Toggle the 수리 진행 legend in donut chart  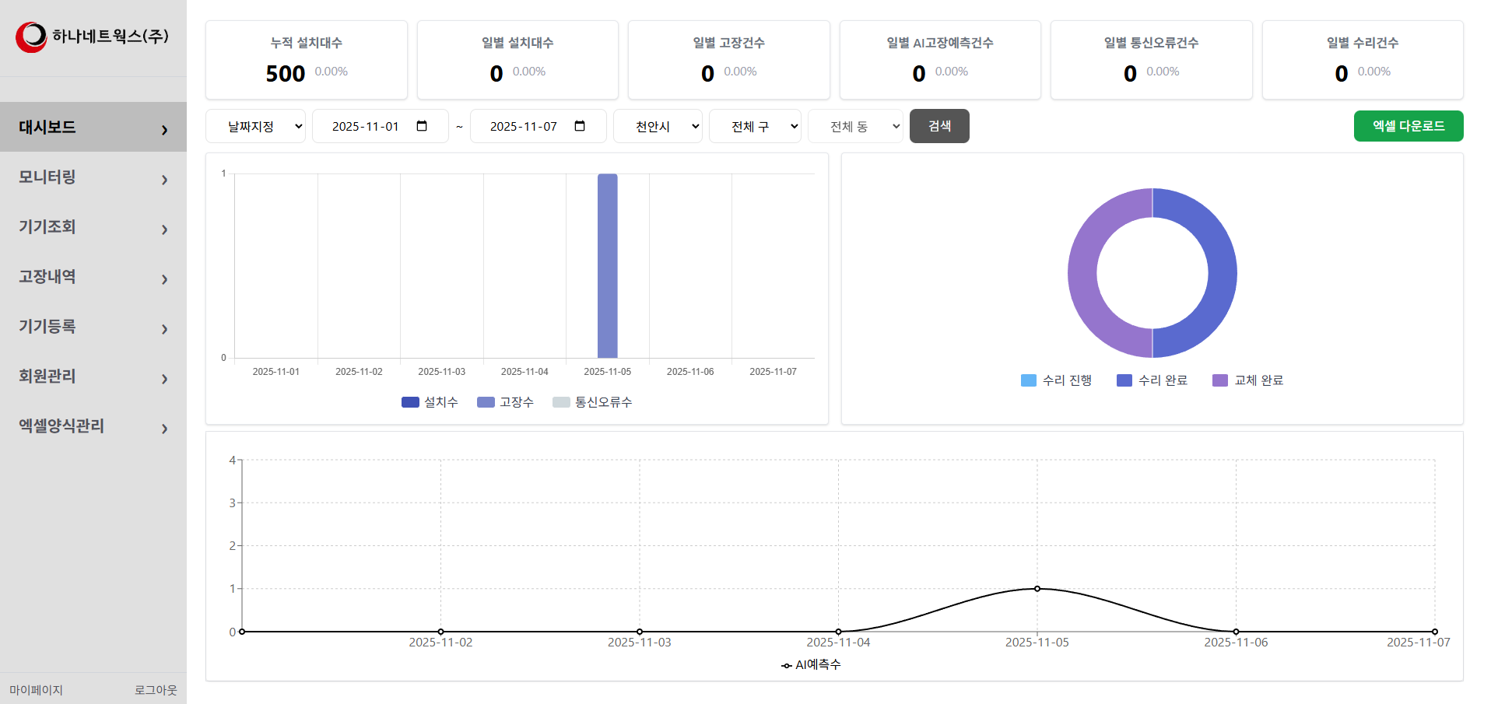(x=1056, y=380)
